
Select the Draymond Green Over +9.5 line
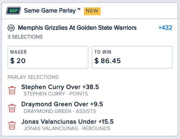pos(62,104)
